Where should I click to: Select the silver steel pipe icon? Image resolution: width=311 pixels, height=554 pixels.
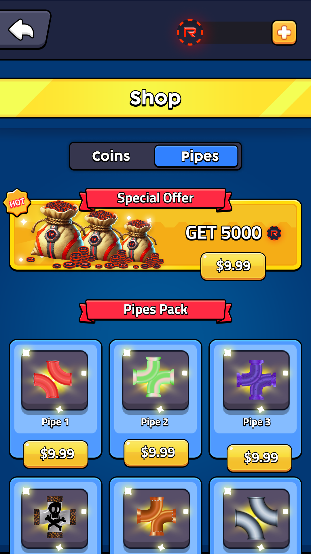click(x=256, y=518)
